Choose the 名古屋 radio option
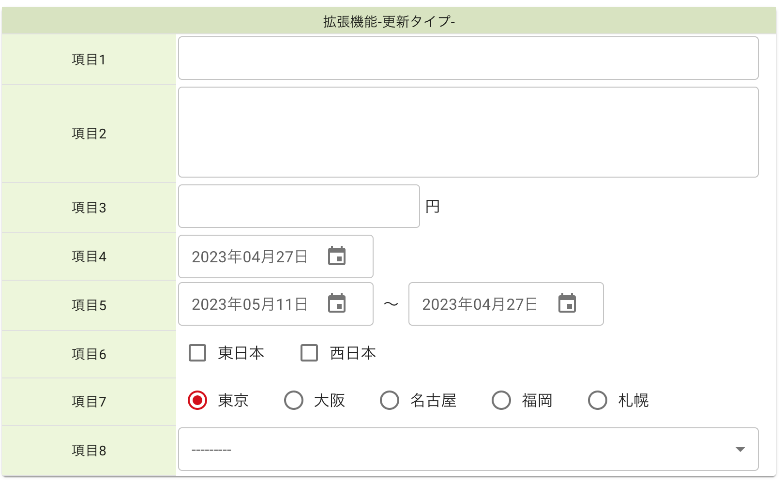 [x=390, y=400]
